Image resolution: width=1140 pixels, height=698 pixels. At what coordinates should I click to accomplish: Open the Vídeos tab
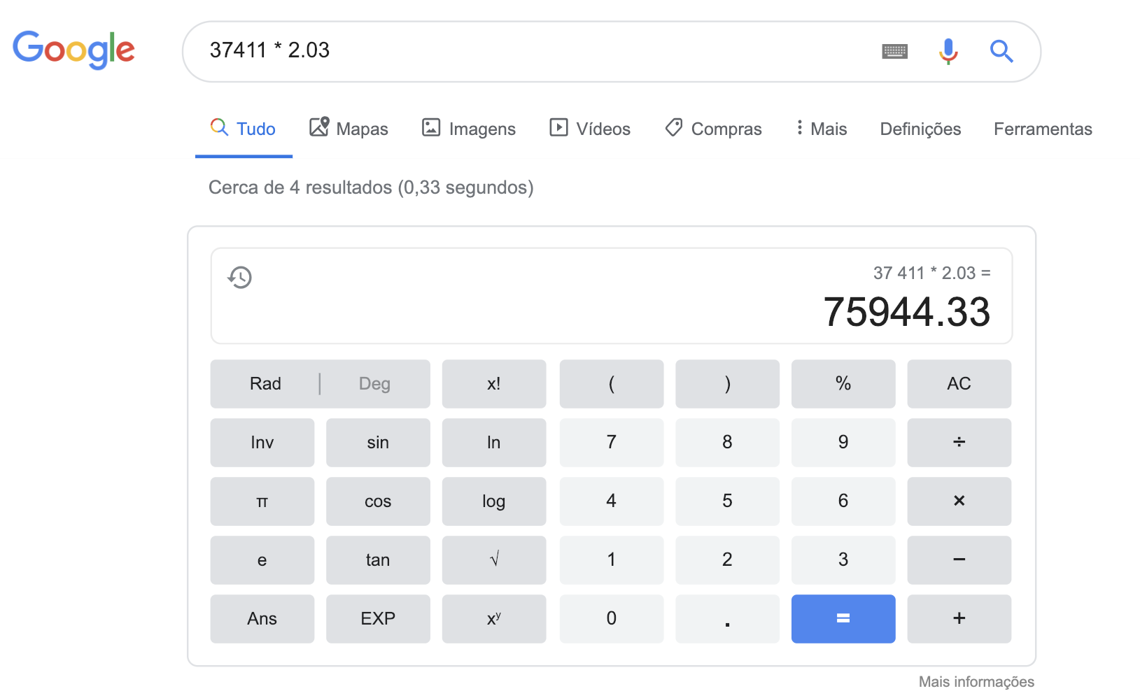590,129
